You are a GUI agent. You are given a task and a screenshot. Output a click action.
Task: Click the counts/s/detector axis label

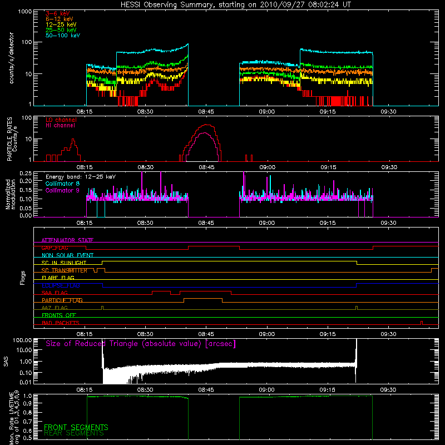[11, 58]
